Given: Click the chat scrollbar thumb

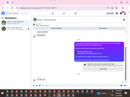Looking at the screenshot, I should (x=126, y=64).
